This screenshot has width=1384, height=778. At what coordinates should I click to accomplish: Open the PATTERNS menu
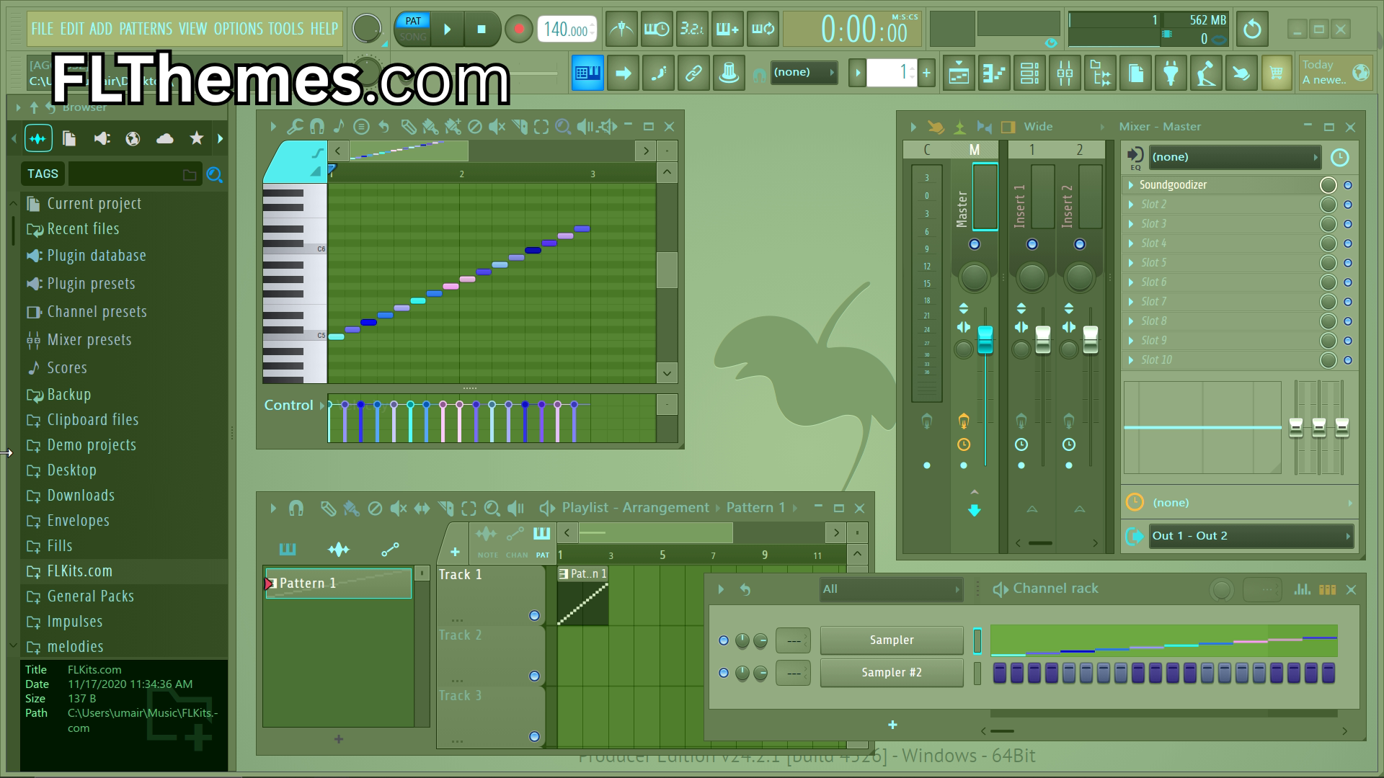pyautogui.click(x=146, y=29)
